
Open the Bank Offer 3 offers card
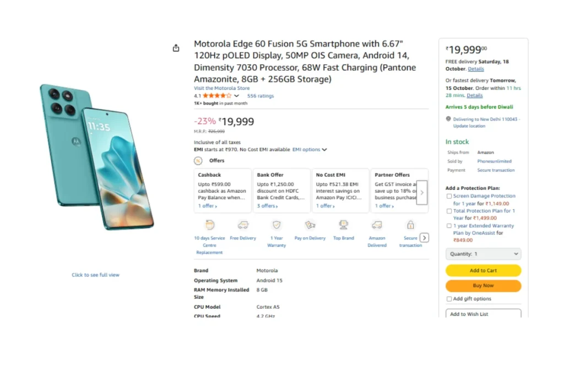tap(281, 190)
